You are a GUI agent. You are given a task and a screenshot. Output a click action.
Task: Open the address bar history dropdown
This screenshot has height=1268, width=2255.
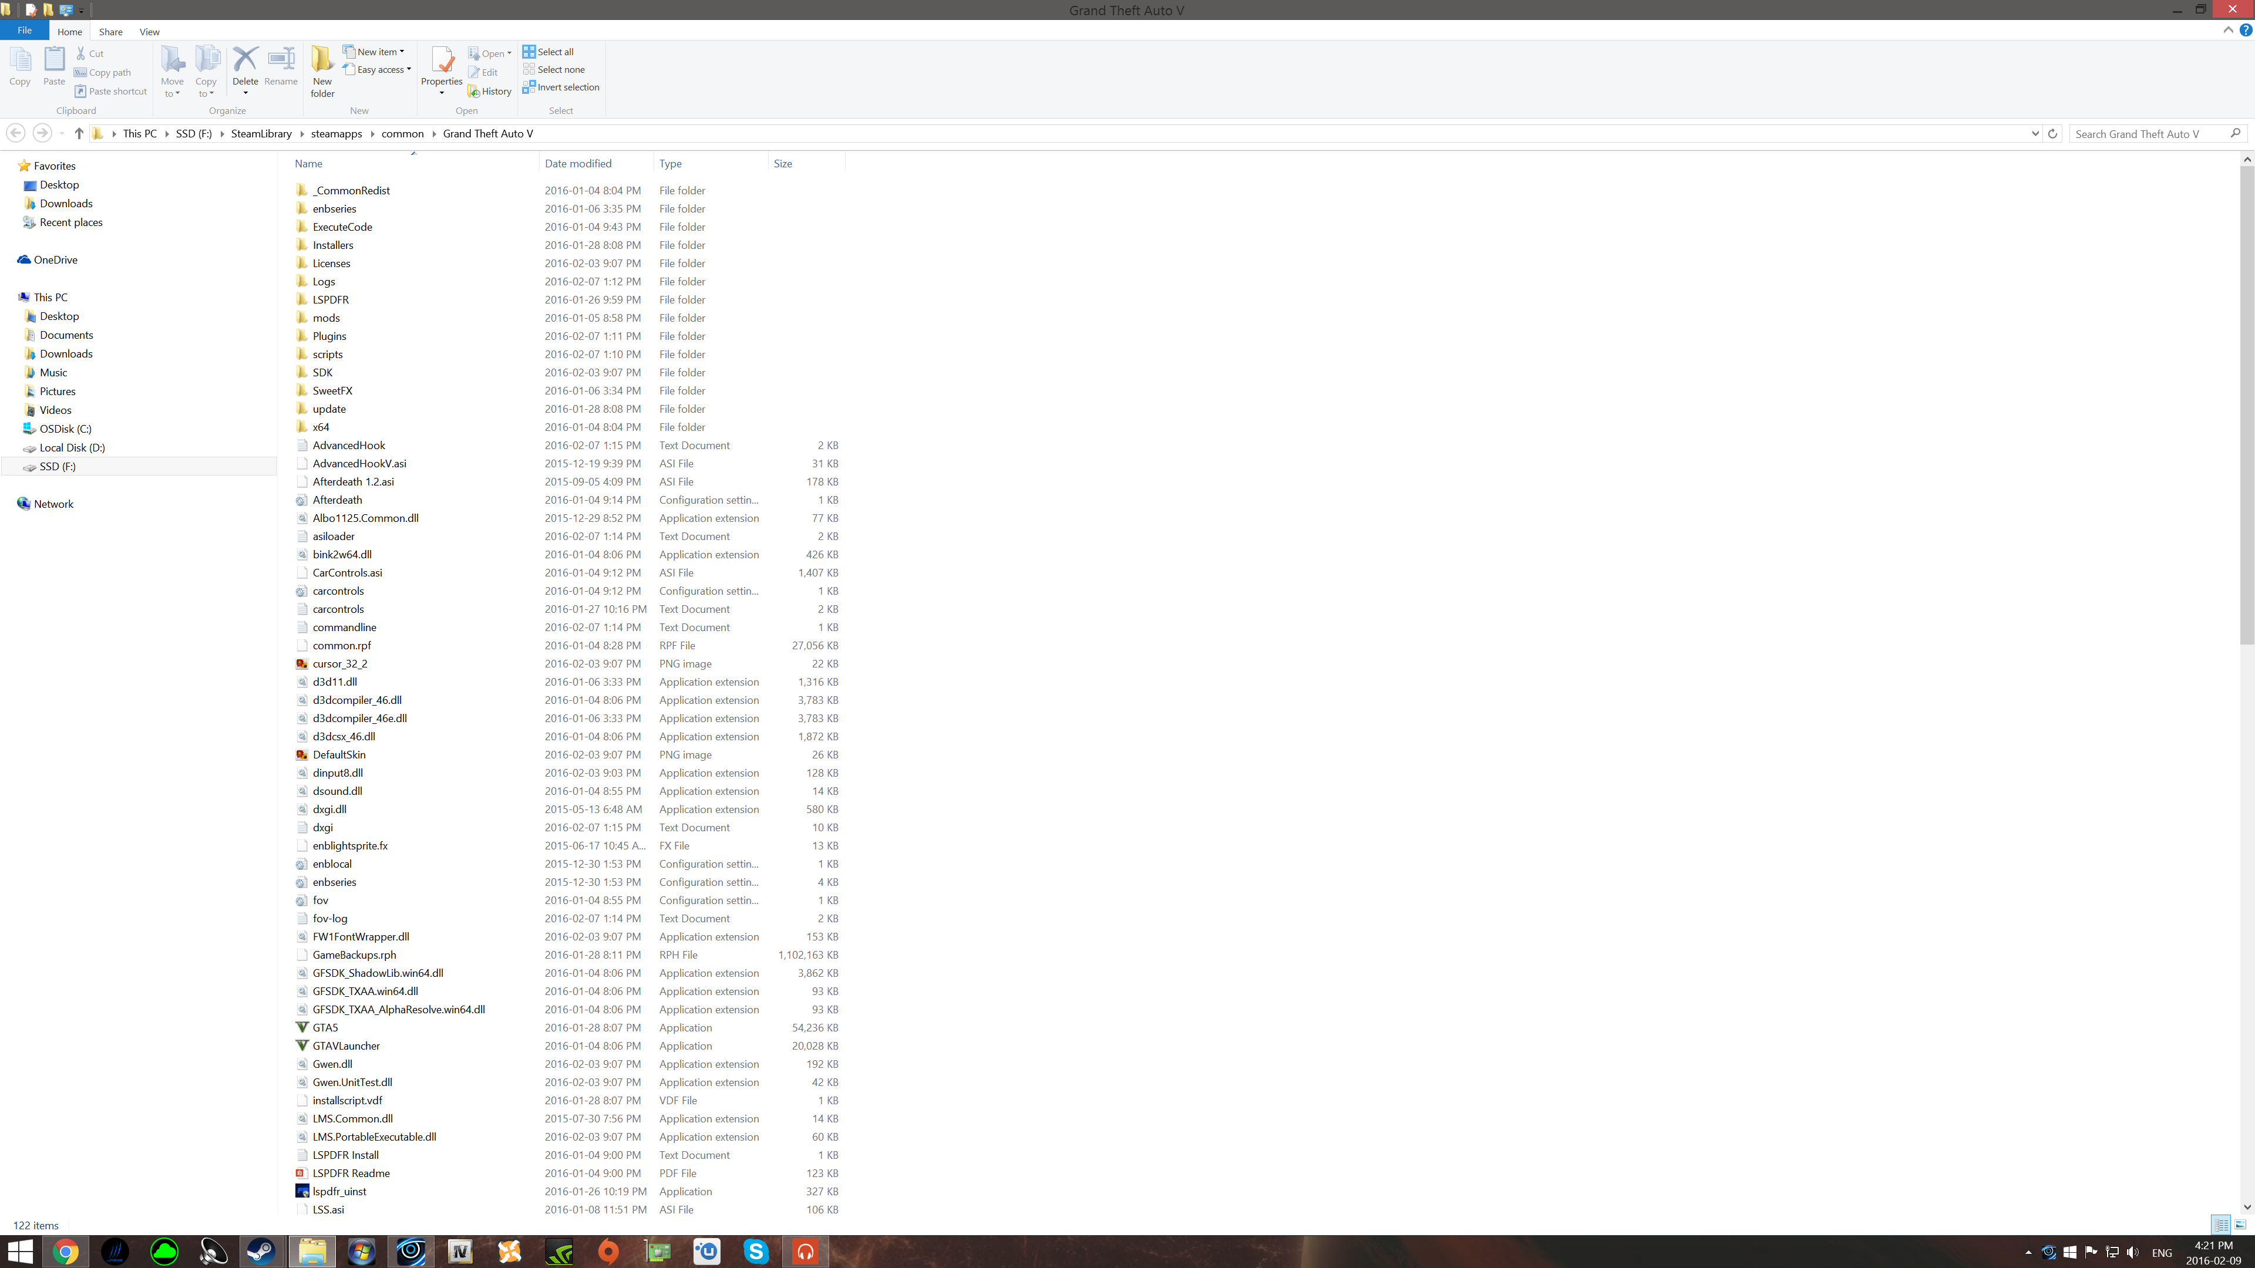(x=2034, y=134)
